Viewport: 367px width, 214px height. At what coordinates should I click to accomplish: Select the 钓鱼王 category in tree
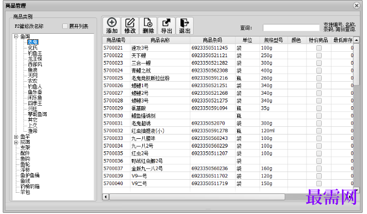pos(35,53)
